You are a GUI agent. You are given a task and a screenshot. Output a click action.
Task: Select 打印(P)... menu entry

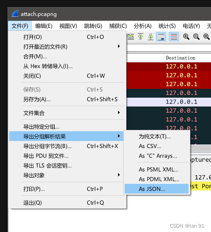pyautogui.click(x=67, y=189)
